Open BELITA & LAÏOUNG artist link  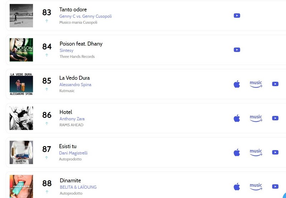point(78,187)
